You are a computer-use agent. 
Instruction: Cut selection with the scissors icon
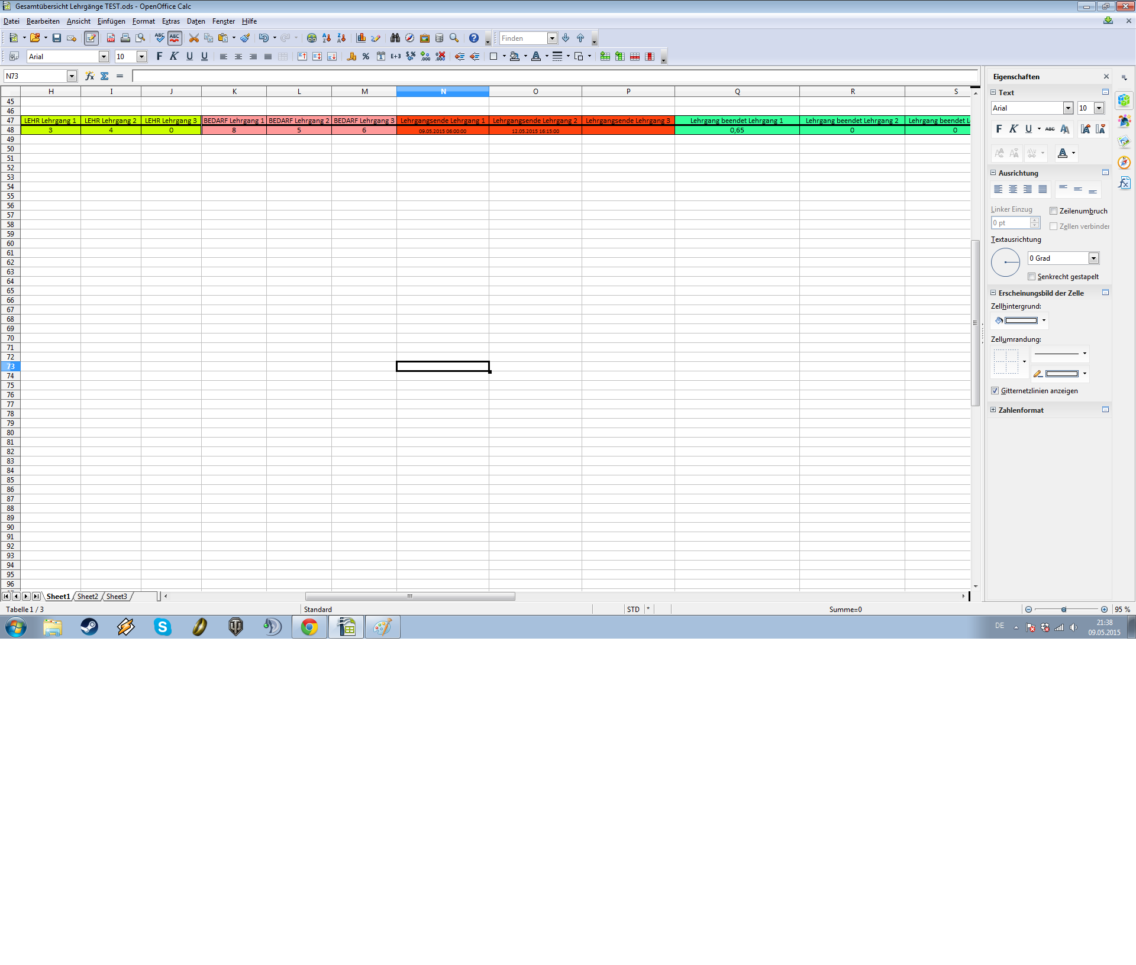click(193, 38)
